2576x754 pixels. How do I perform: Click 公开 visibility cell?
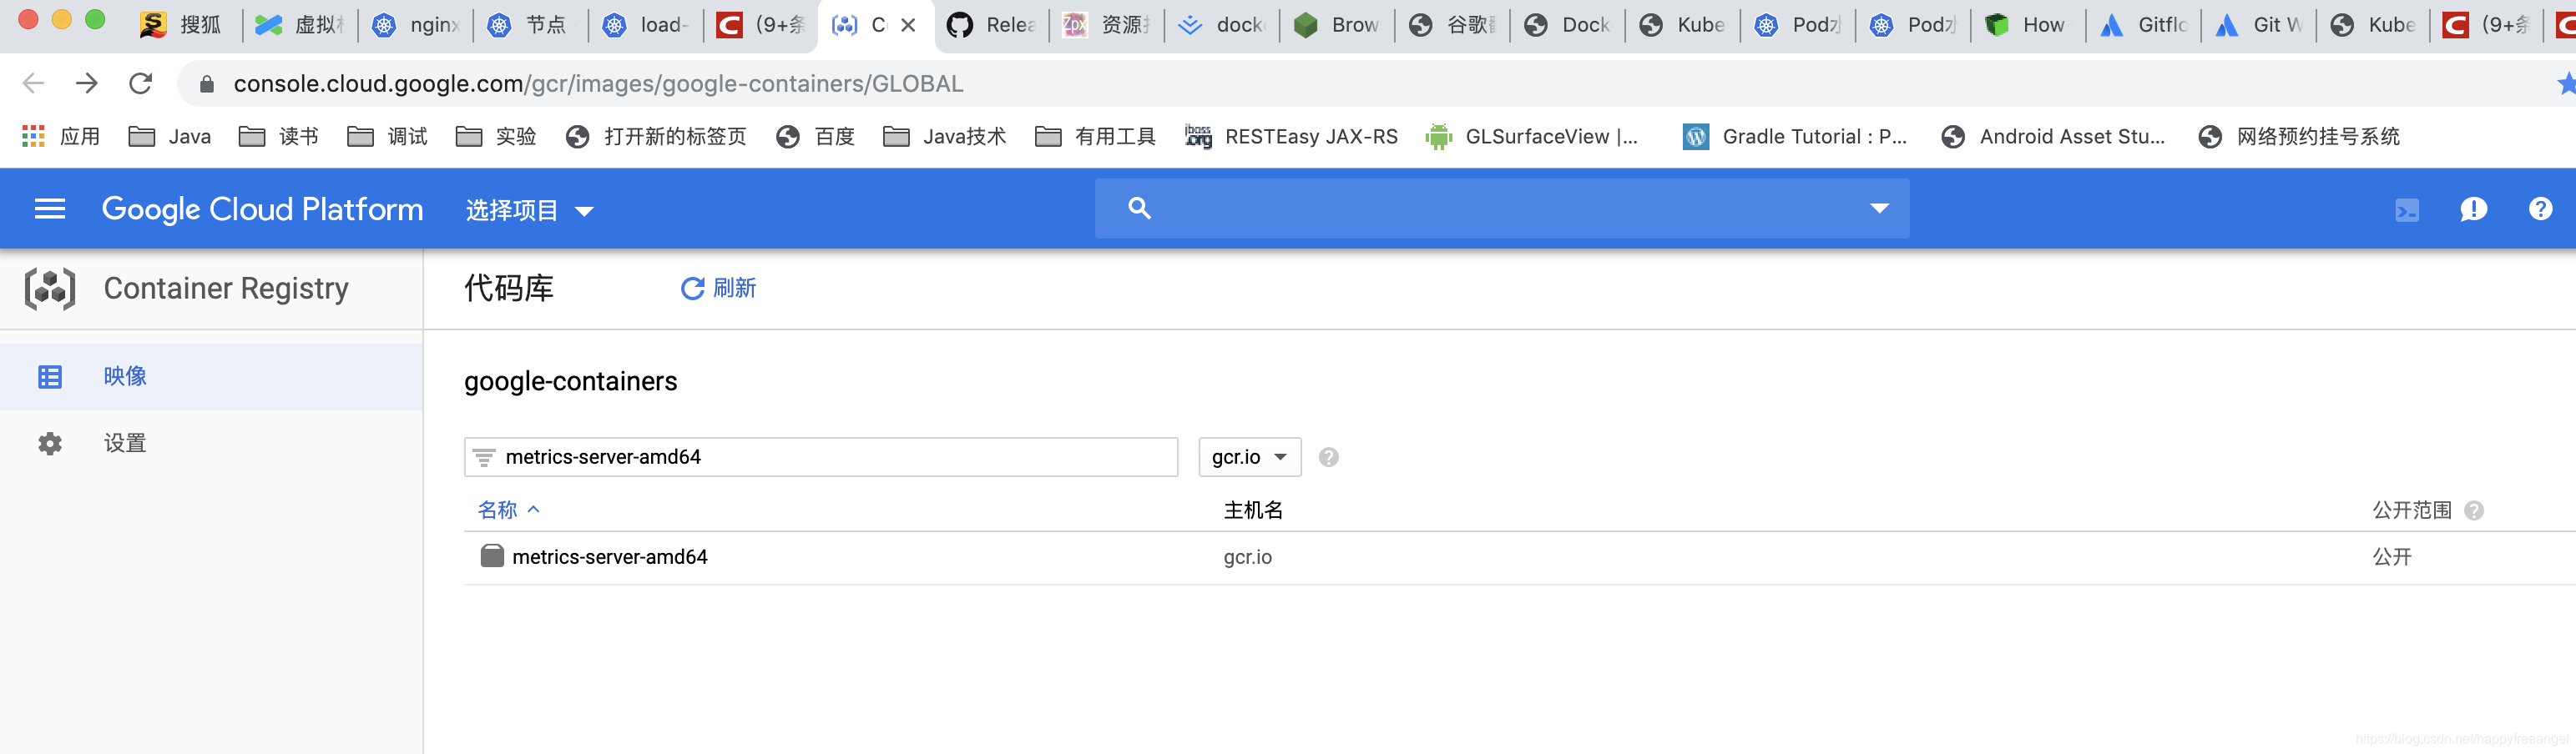click(2392, 557)
